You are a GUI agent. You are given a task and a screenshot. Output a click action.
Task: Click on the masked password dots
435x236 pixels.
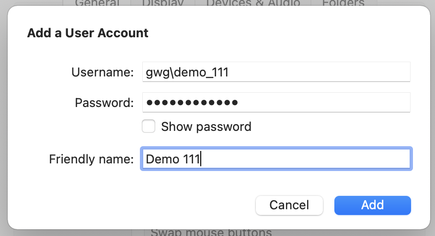coord(192,103)
